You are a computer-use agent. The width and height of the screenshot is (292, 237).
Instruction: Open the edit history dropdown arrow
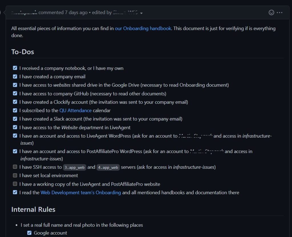(141, 13)
